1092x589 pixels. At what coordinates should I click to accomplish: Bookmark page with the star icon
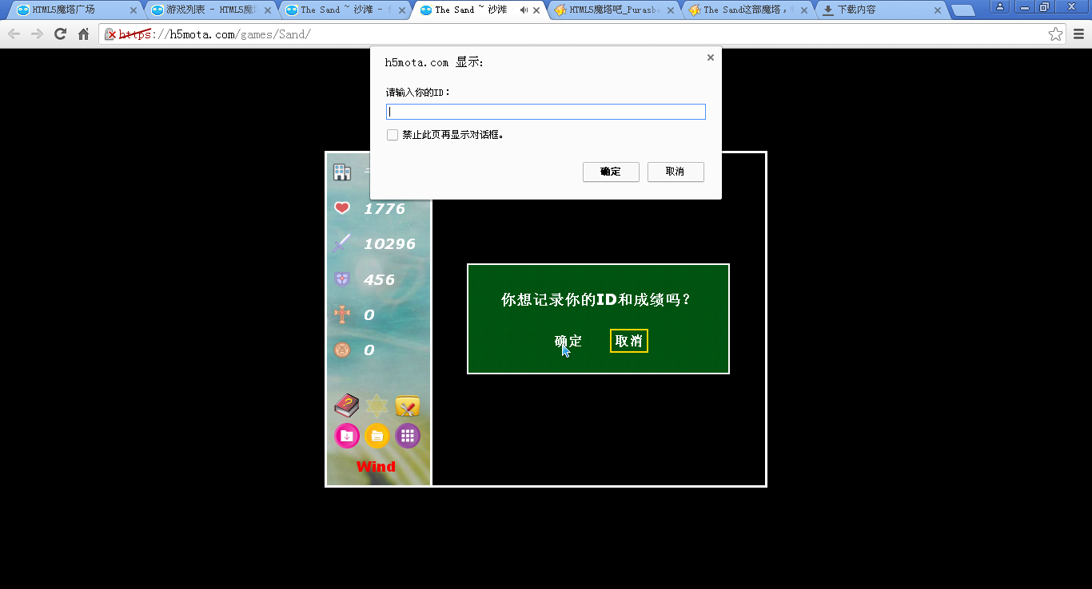tap(1055, 34)
